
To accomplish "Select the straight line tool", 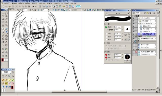I will pyautogui.click(x=3, y=45).
